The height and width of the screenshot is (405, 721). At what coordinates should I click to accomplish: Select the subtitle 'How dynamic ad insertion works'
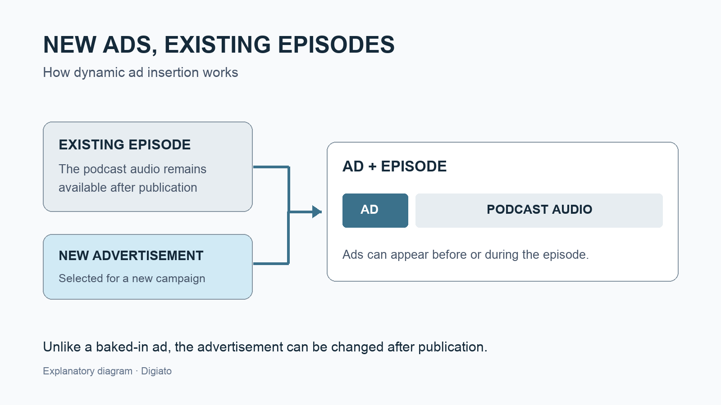(x=140, y=72)
